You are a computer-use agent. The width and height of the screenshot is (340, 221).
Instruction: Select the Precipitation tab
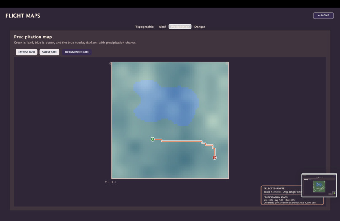(180, 27)
